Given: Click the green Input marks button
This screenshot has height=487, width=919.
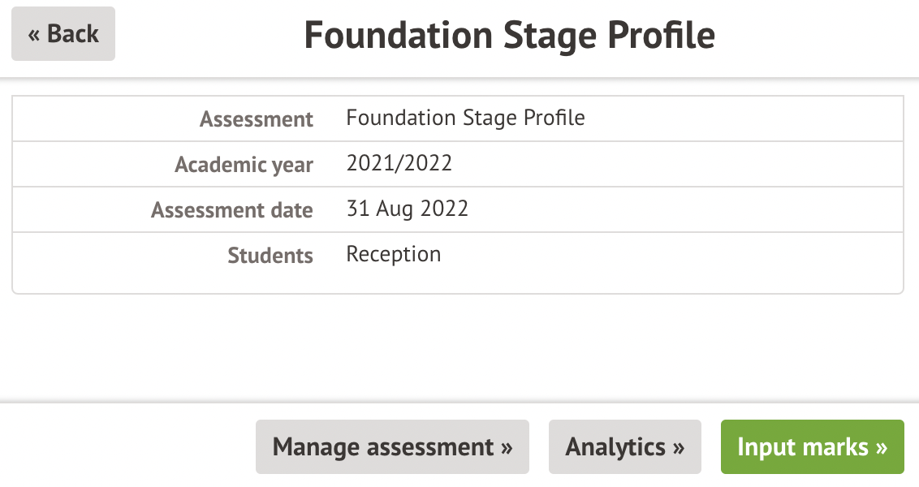Looking at the screenshot, I should 812,446.
